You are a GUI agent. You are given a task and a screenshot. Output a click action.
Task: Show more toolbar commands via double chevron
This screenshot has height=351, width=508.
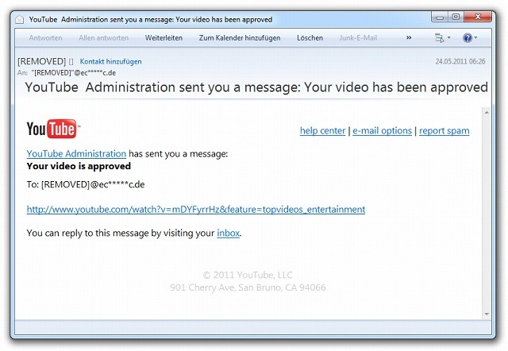pos(409,37)
